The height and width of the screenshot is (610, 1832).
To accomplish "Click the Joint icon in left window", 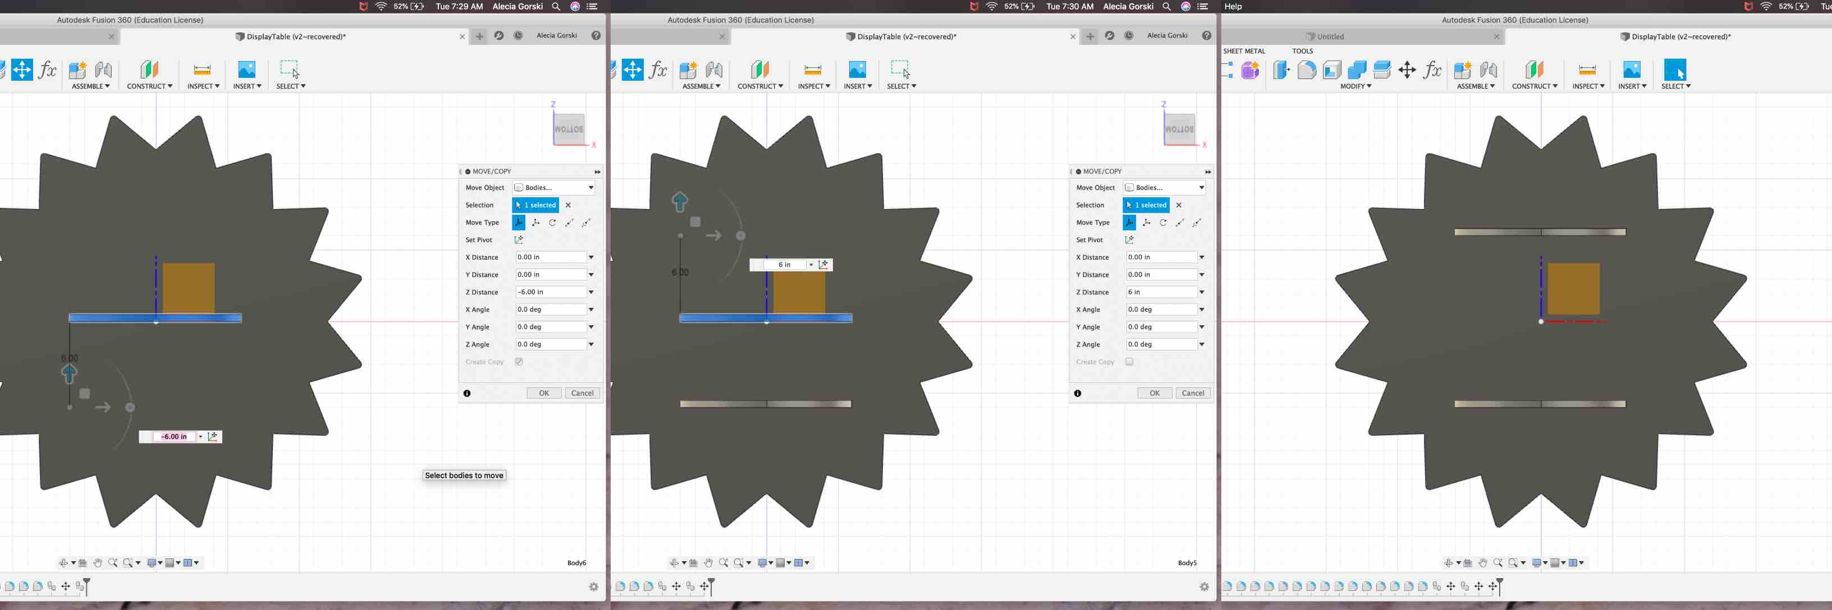I will tap(103, 70).
